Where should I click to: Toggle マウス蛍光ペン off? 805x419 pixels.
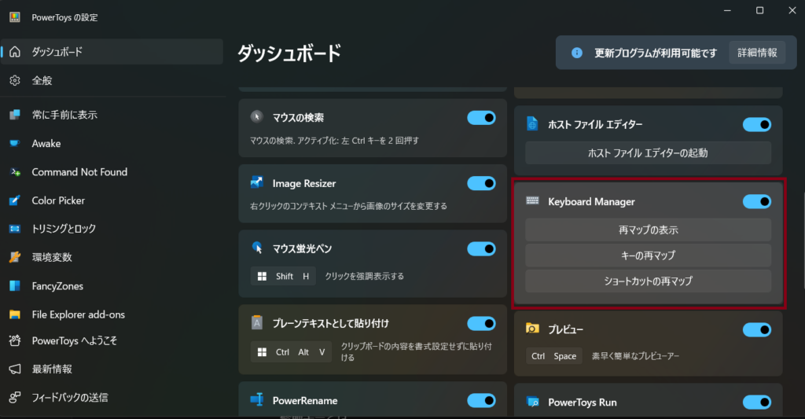(481, 249)
